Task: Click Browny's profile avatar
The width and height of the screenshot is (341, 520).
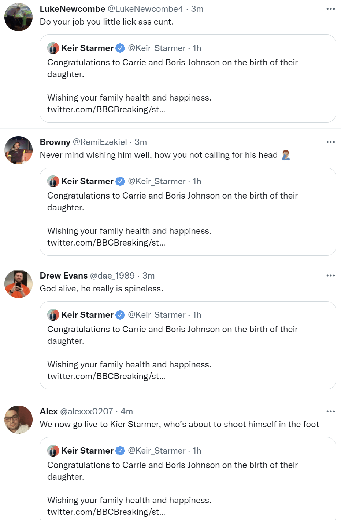Action: pos(18,150)
